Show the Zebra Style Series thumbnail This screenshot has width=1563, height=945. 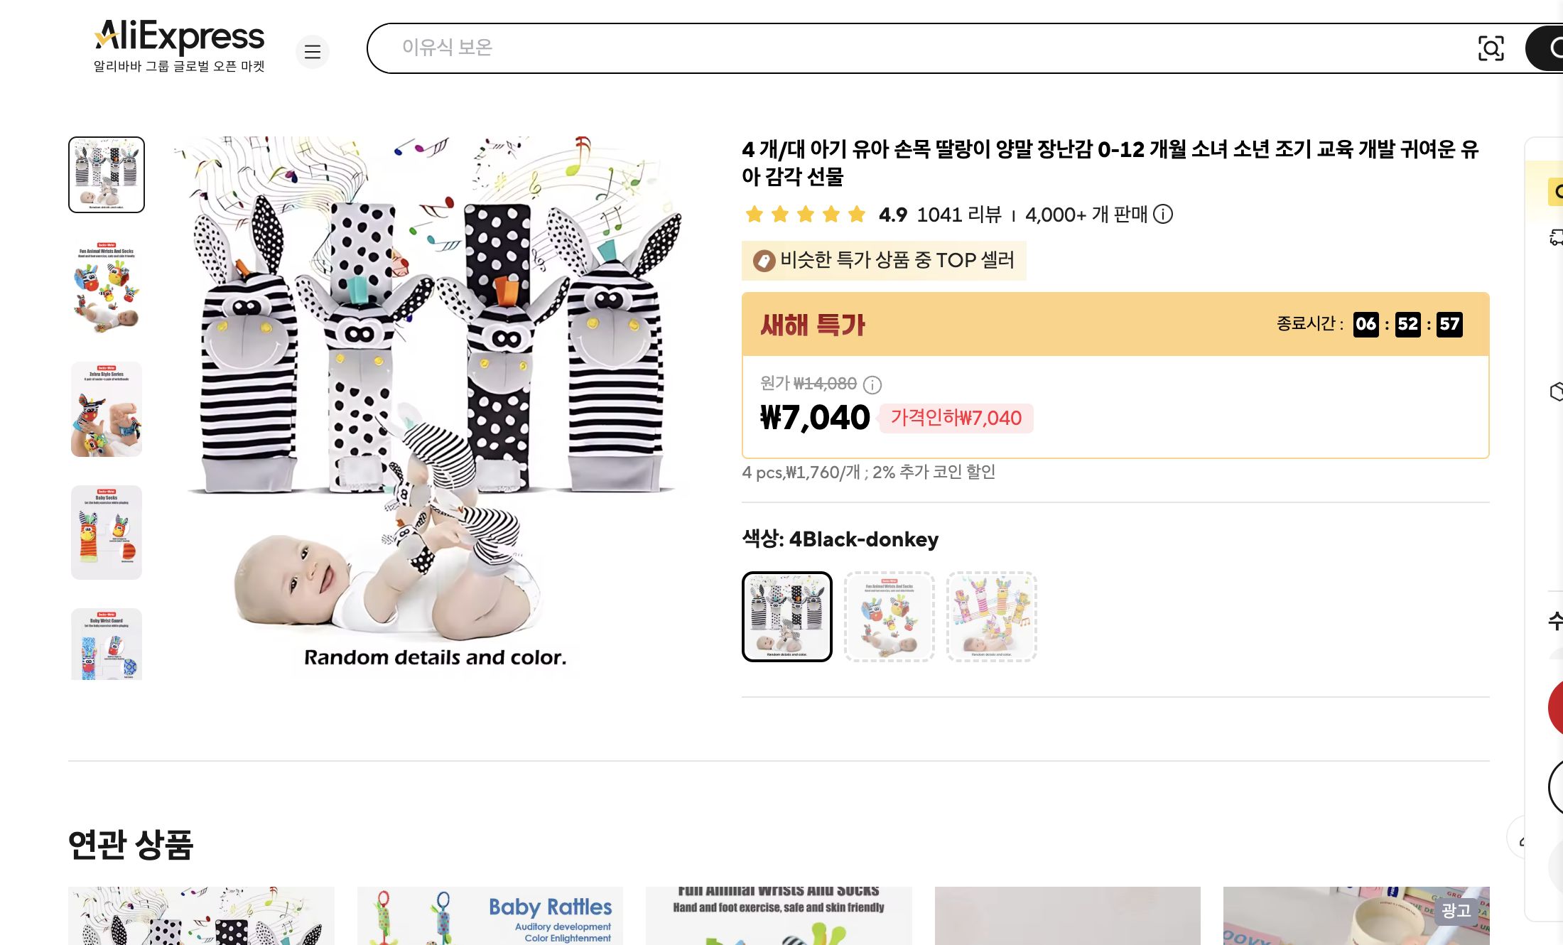(107, 410)
